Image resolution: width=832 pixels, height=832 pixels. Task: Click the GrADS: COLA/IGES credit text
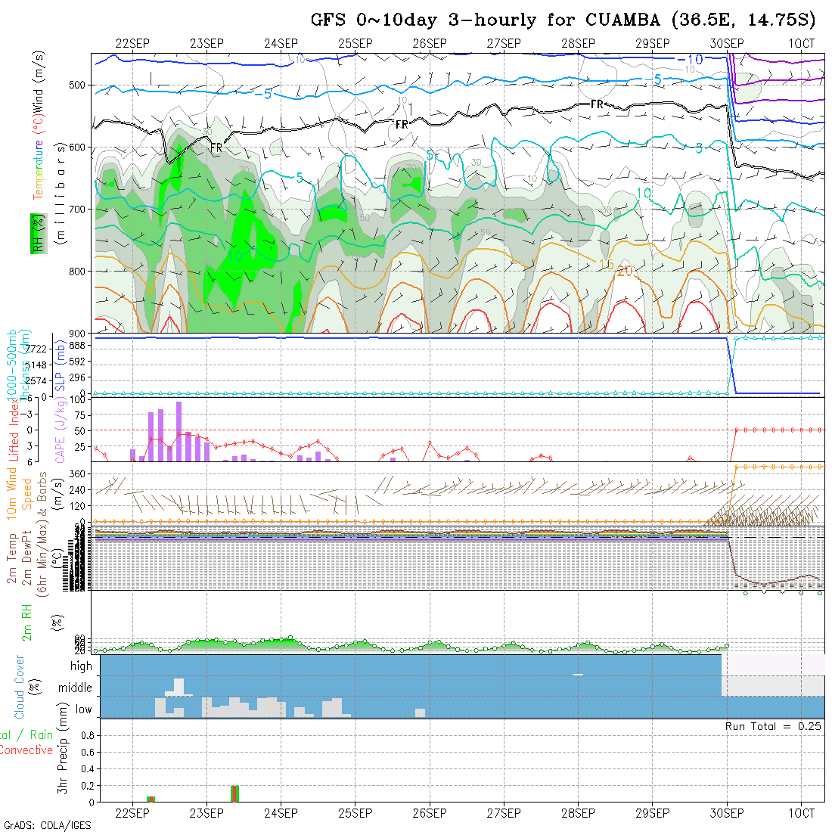[x=47, y=825]
